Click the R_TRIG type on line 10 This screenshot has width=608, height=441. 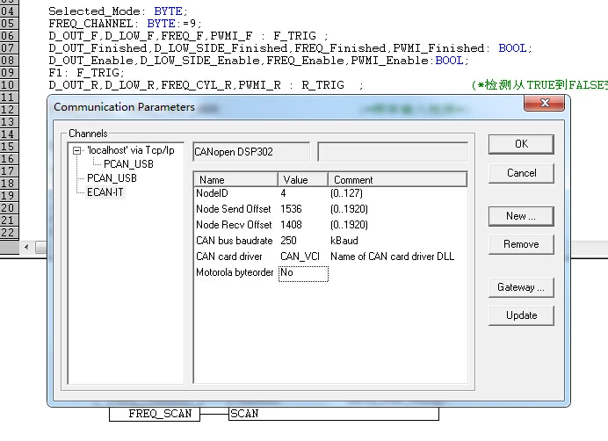click(x=322, y=85)
